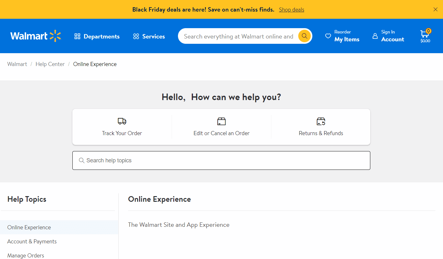This screenshot has width=443, height=259.
Task: Open The Walmart Site and App Experience article
Action: [x=179, y=225]
